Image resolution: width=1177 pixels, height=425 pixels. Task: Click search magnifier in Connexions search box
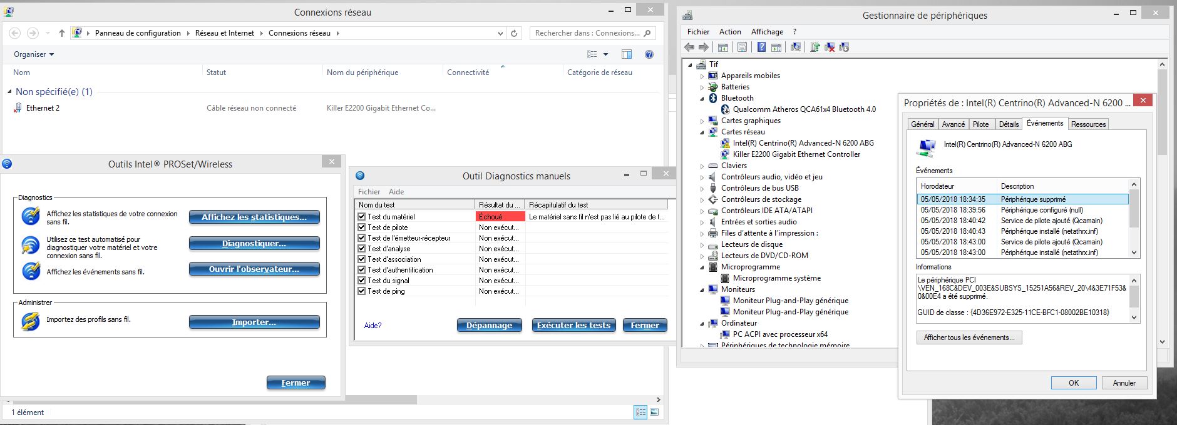click(647, 33)
